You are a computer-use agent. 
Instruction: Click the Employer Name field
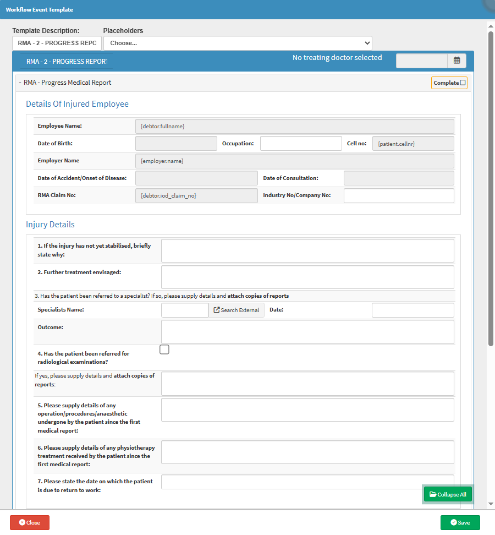tap(295, 161)
